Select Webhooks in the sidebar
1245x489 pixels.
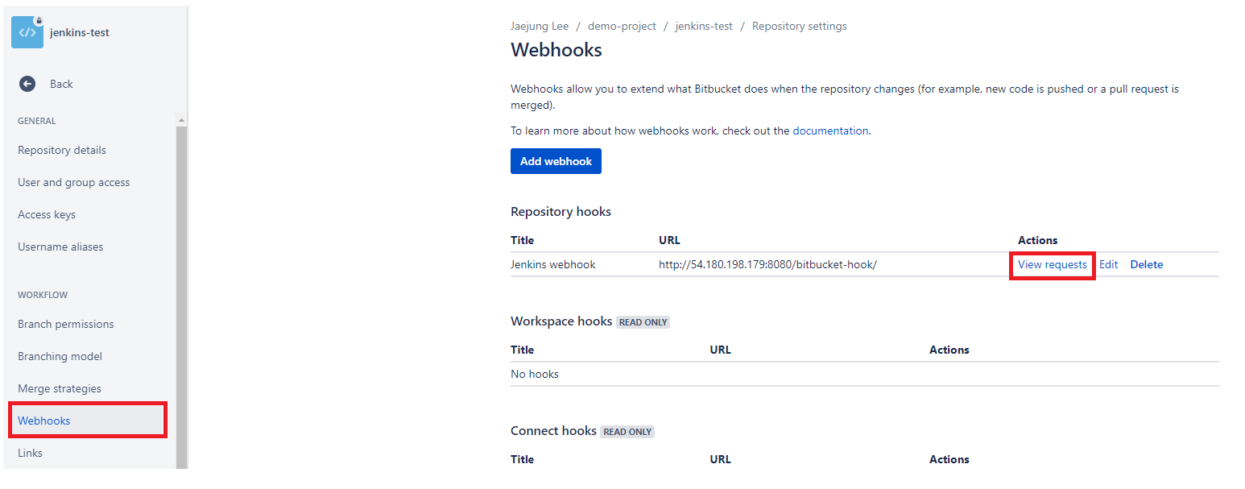click(x=88, y=421)
